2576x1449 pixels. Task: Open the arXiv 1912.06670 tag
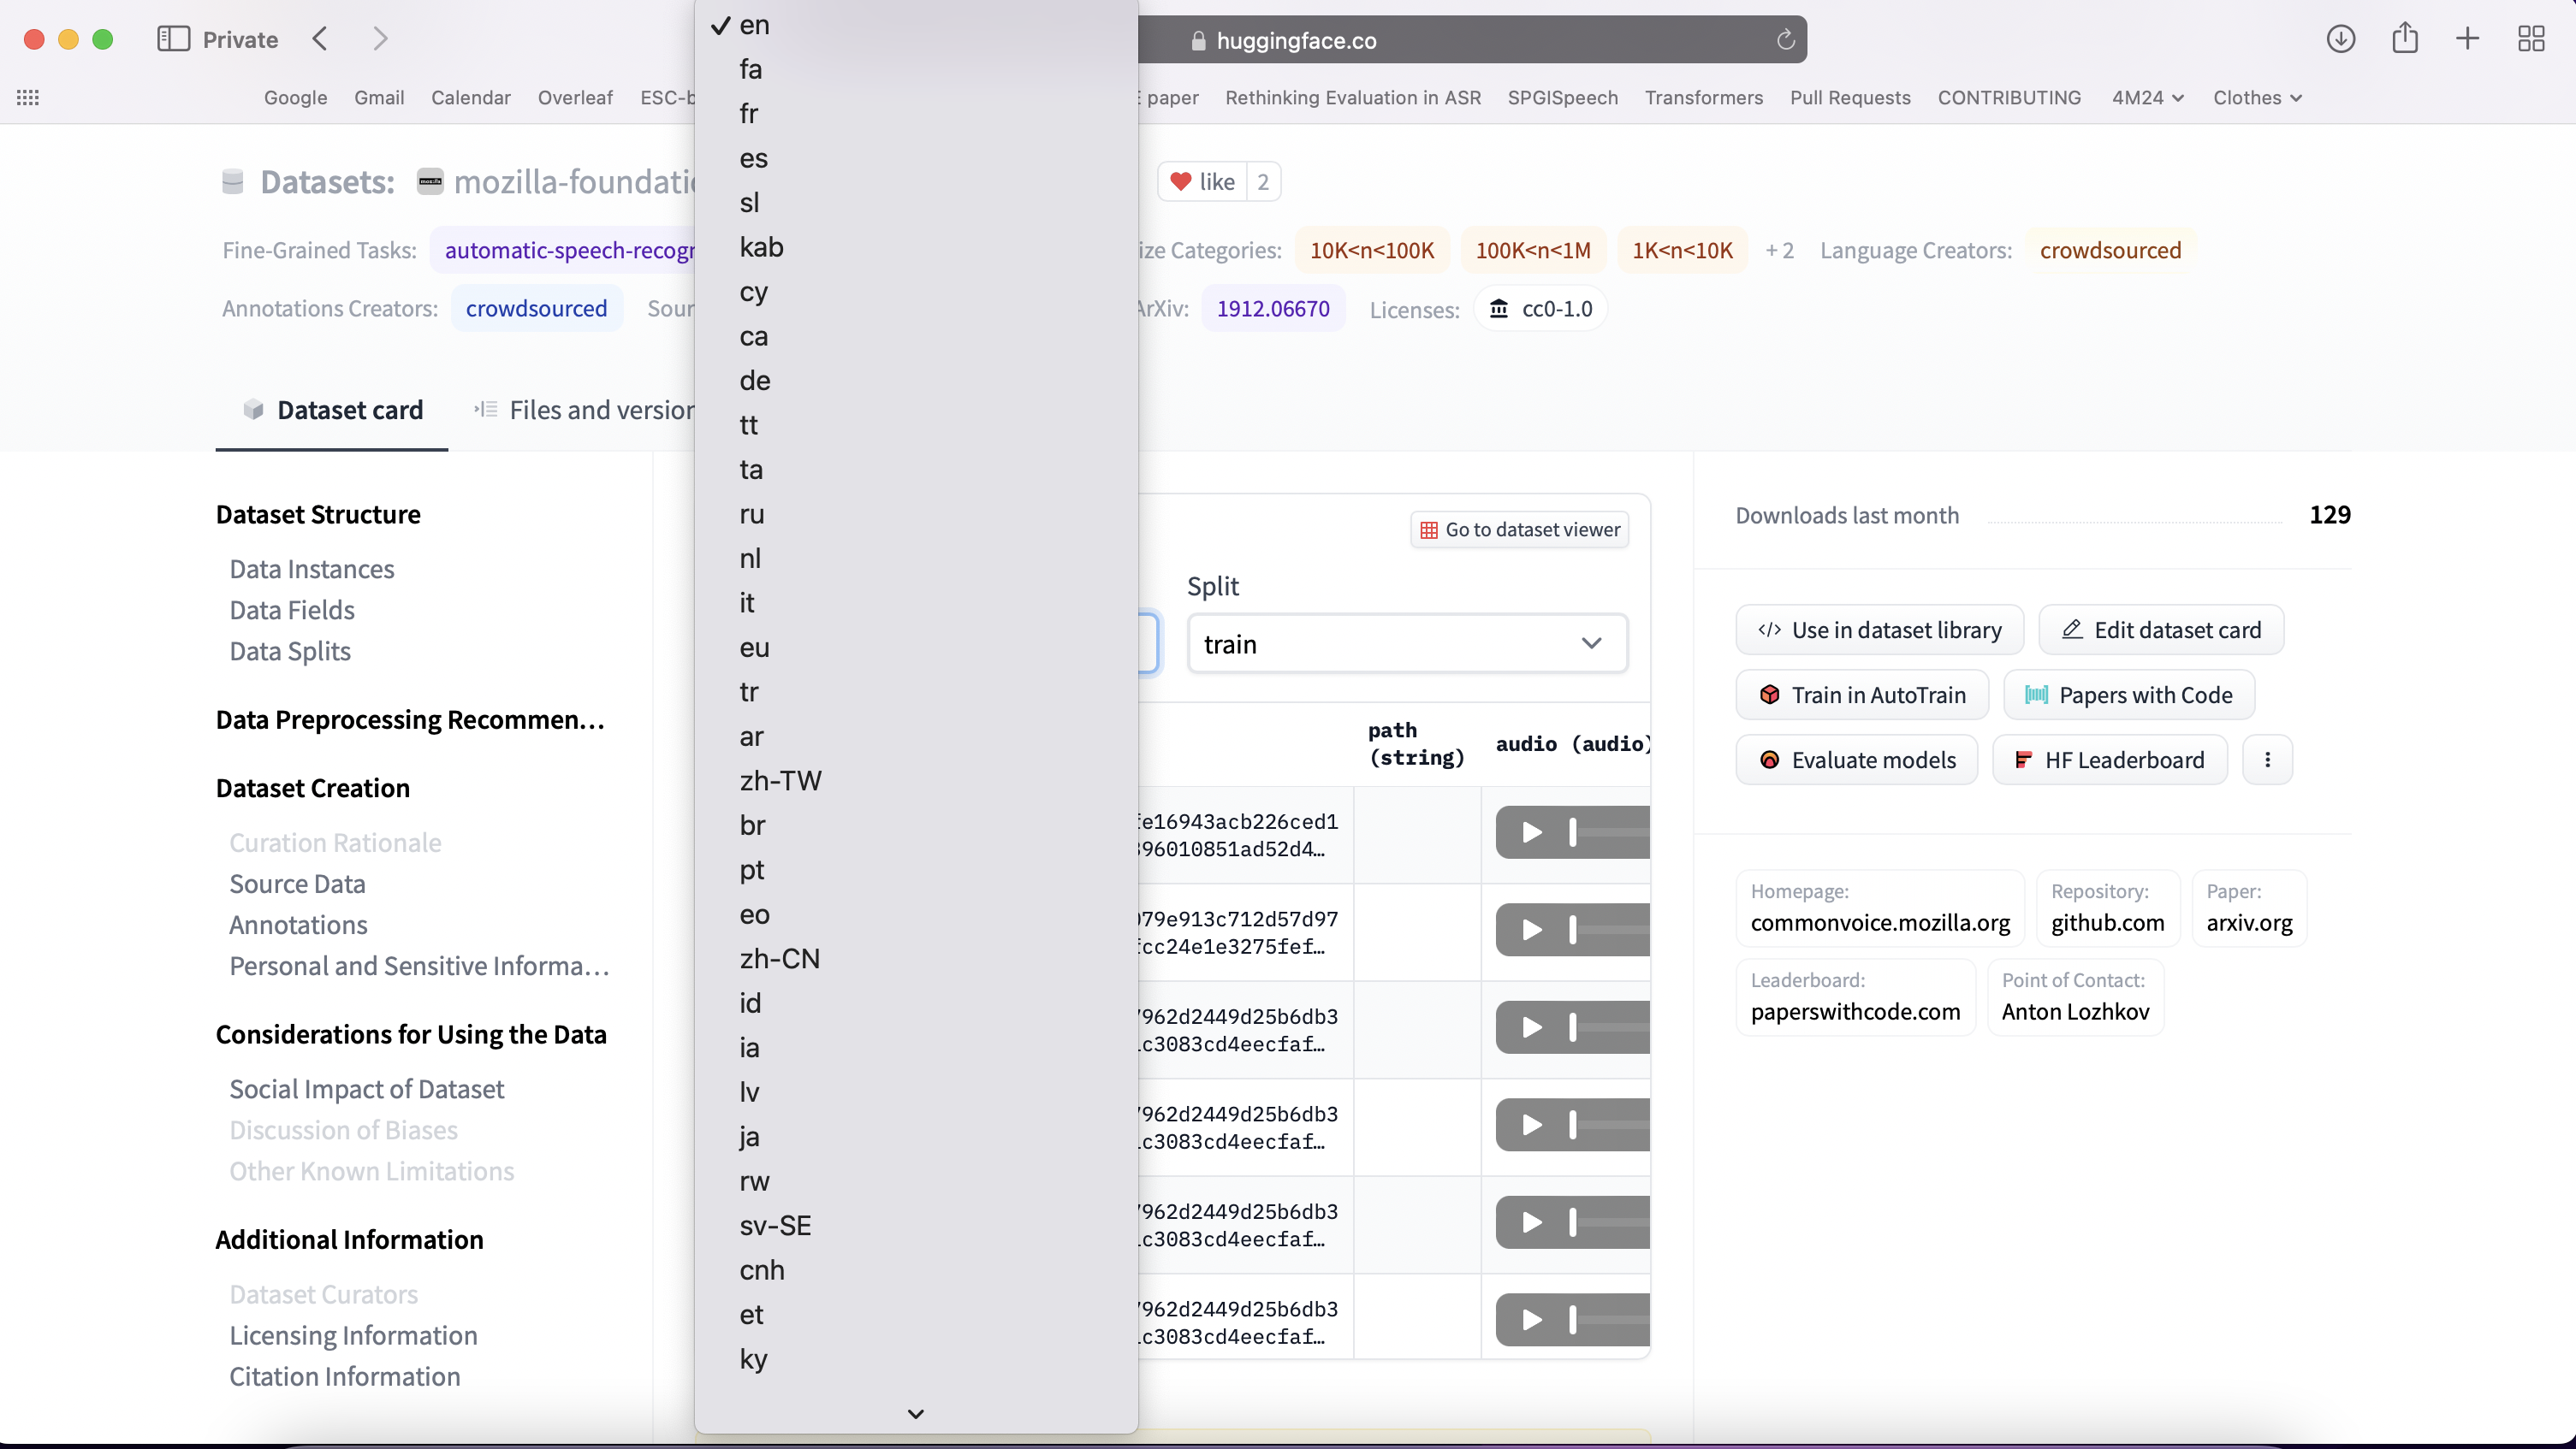pos(1273,308)
